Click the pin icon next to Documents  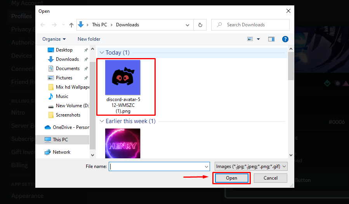[86, 69]
